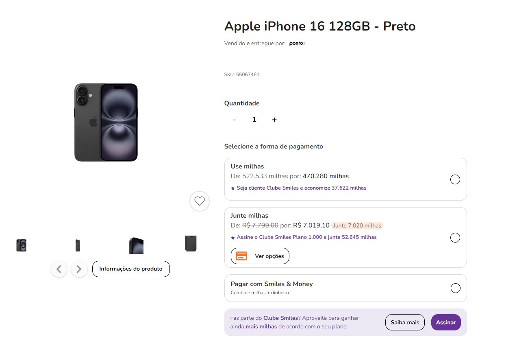View the third angled close-up thumbnail

[x=136, y=245]
